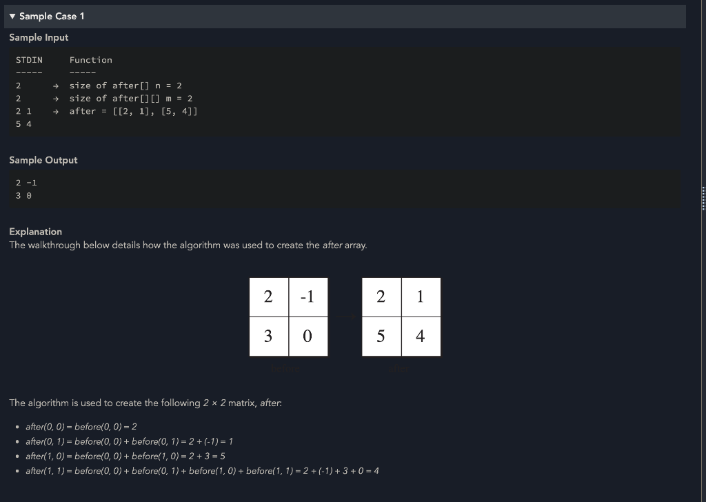This screenshot has width=706, height=502.
Task: Click the walkthrough description sentence
Action: [x=188, y=245]
